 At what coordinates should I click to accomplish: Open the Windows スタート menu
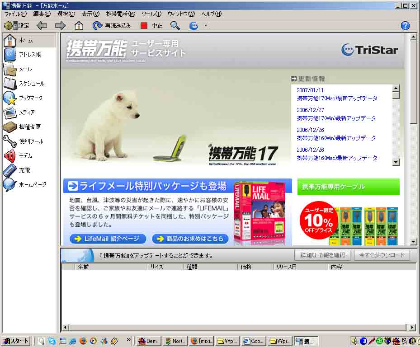pyautogui.click(x=16, y=341)
